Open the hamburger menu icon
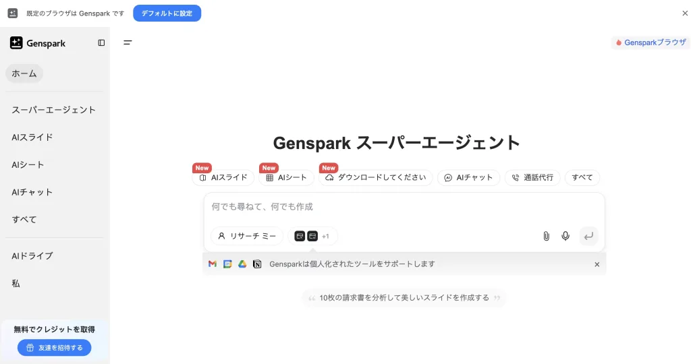The width and height of the screenshot is (691, 364). click(x=128, y=42)
